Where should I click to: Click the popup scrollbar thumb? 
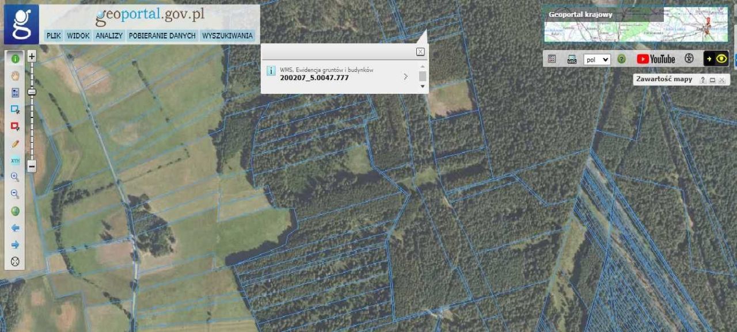pos(423,77)
